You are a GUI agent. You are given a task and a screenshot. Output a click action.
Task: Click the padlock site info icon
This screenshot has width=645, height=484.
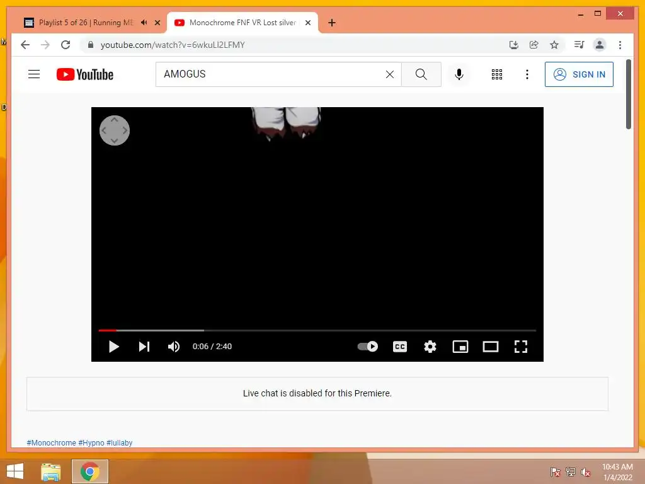click(x=91, y=45)
